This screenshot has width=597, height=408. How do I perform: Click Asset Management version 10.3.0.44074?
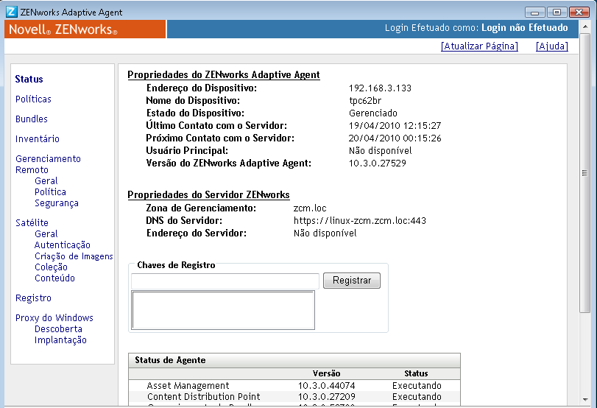326,385
